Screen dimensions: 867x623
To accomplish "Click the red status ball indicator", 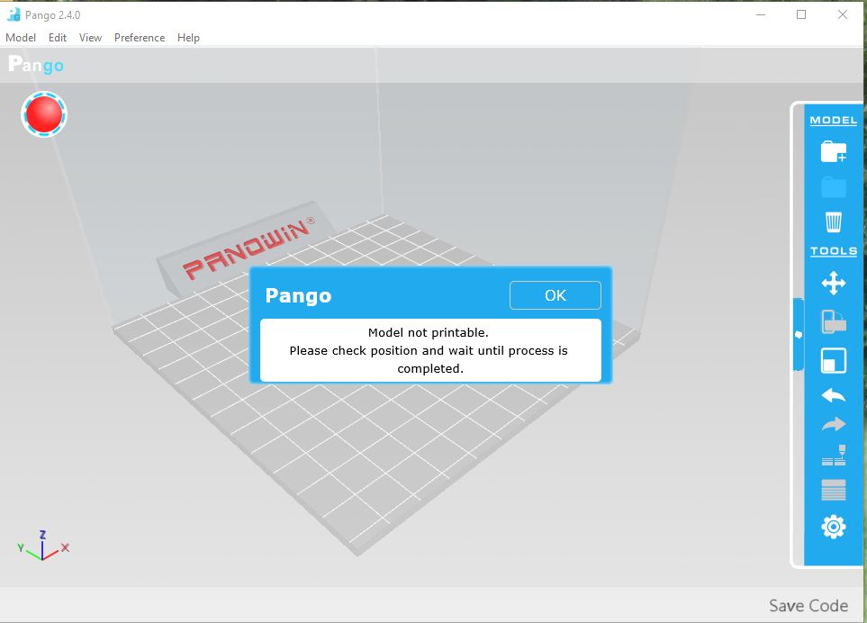I will [x=44, y=114].
